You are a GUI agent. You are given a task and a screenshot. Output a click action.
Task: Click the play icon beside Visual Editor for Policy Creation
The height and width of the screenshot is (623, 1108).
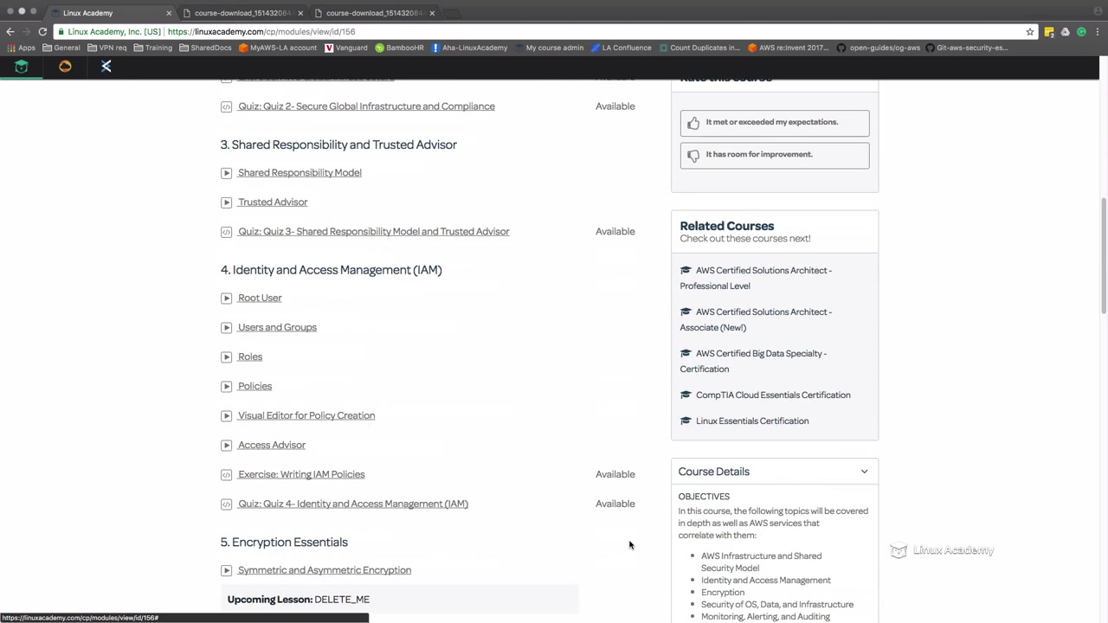[226, 415]
